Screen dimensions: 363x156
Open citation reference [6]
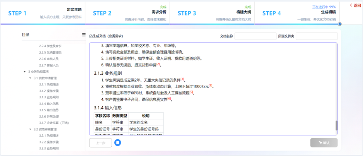169,99
